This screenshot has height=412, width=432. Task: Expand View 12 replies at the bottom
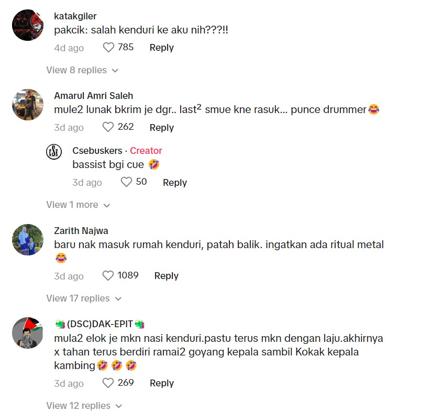click(x=84, y=406)
